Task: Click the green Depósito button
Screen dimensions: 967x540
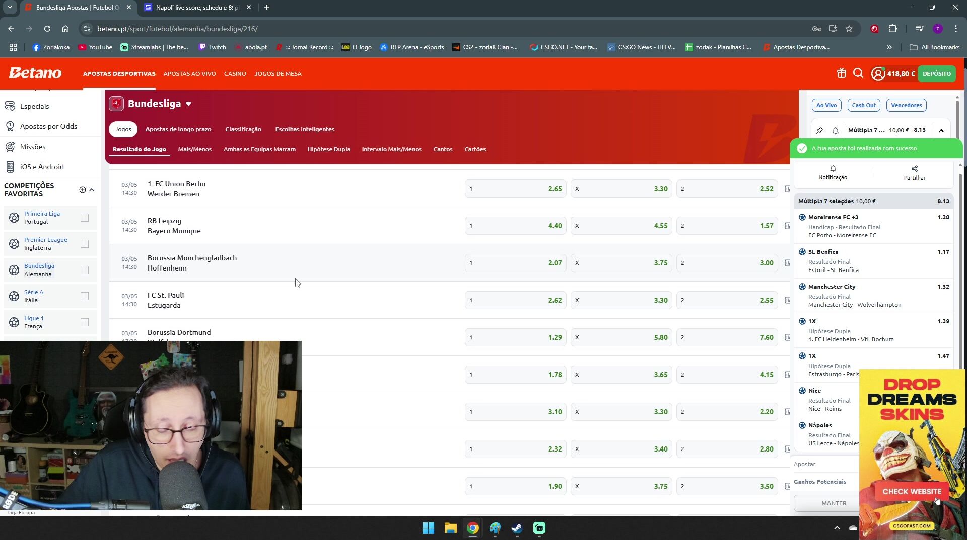Action: click(936, 74)
